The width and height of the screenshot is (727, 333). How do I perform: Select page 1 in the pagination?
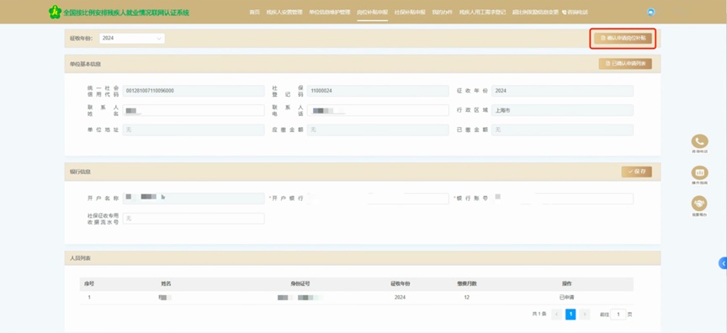click(x=570, y=314)
